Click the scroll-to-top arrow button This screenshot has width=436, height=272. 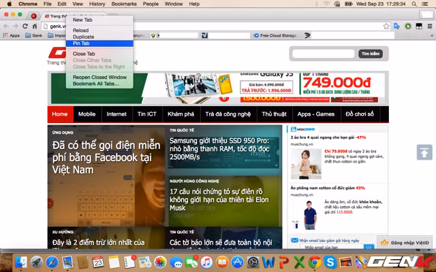coord(424,152)
